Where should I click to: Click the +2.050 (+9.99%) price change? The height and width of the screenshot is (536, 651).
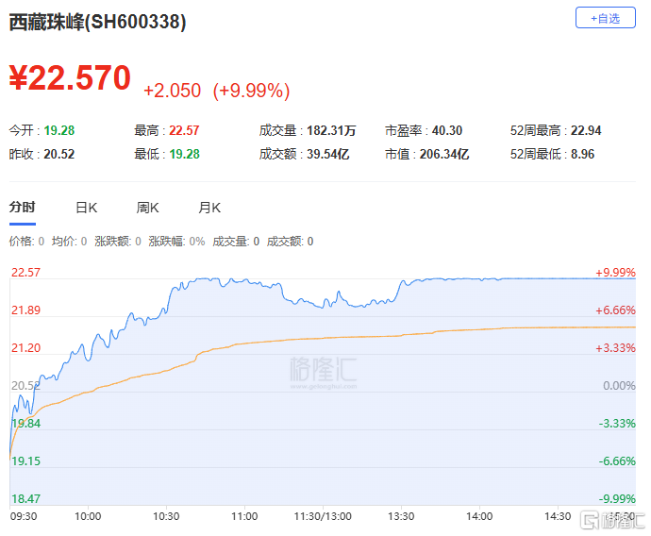[x=216, y=91]
